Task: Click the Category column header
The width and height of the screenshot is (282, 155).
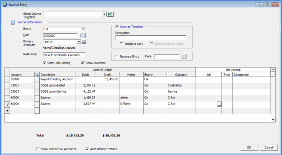Action: [181, 75]
